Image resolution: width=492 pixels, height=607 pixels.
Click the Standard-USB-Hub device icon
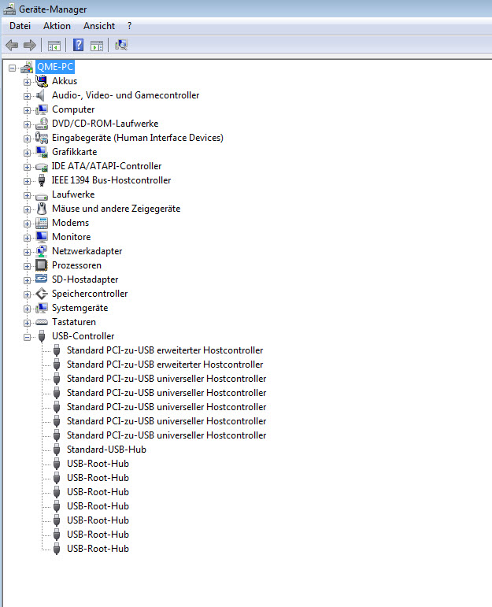tap(57, 450)
